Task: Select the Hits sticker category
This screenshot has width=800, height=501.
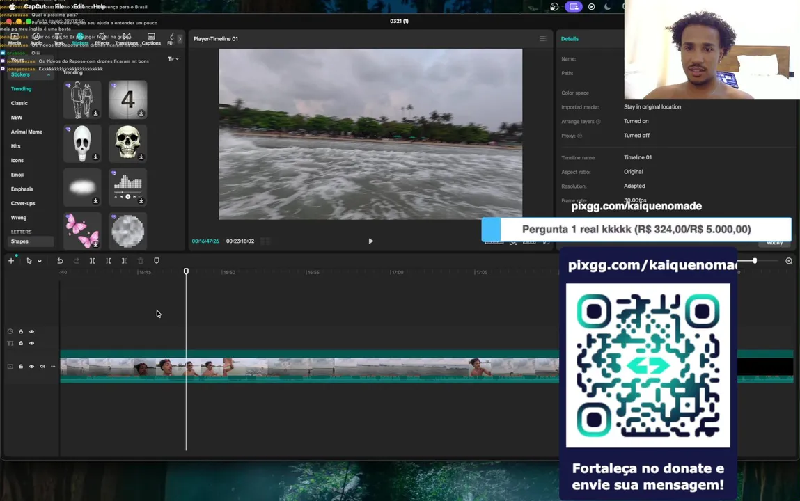Action: (16, 145)
